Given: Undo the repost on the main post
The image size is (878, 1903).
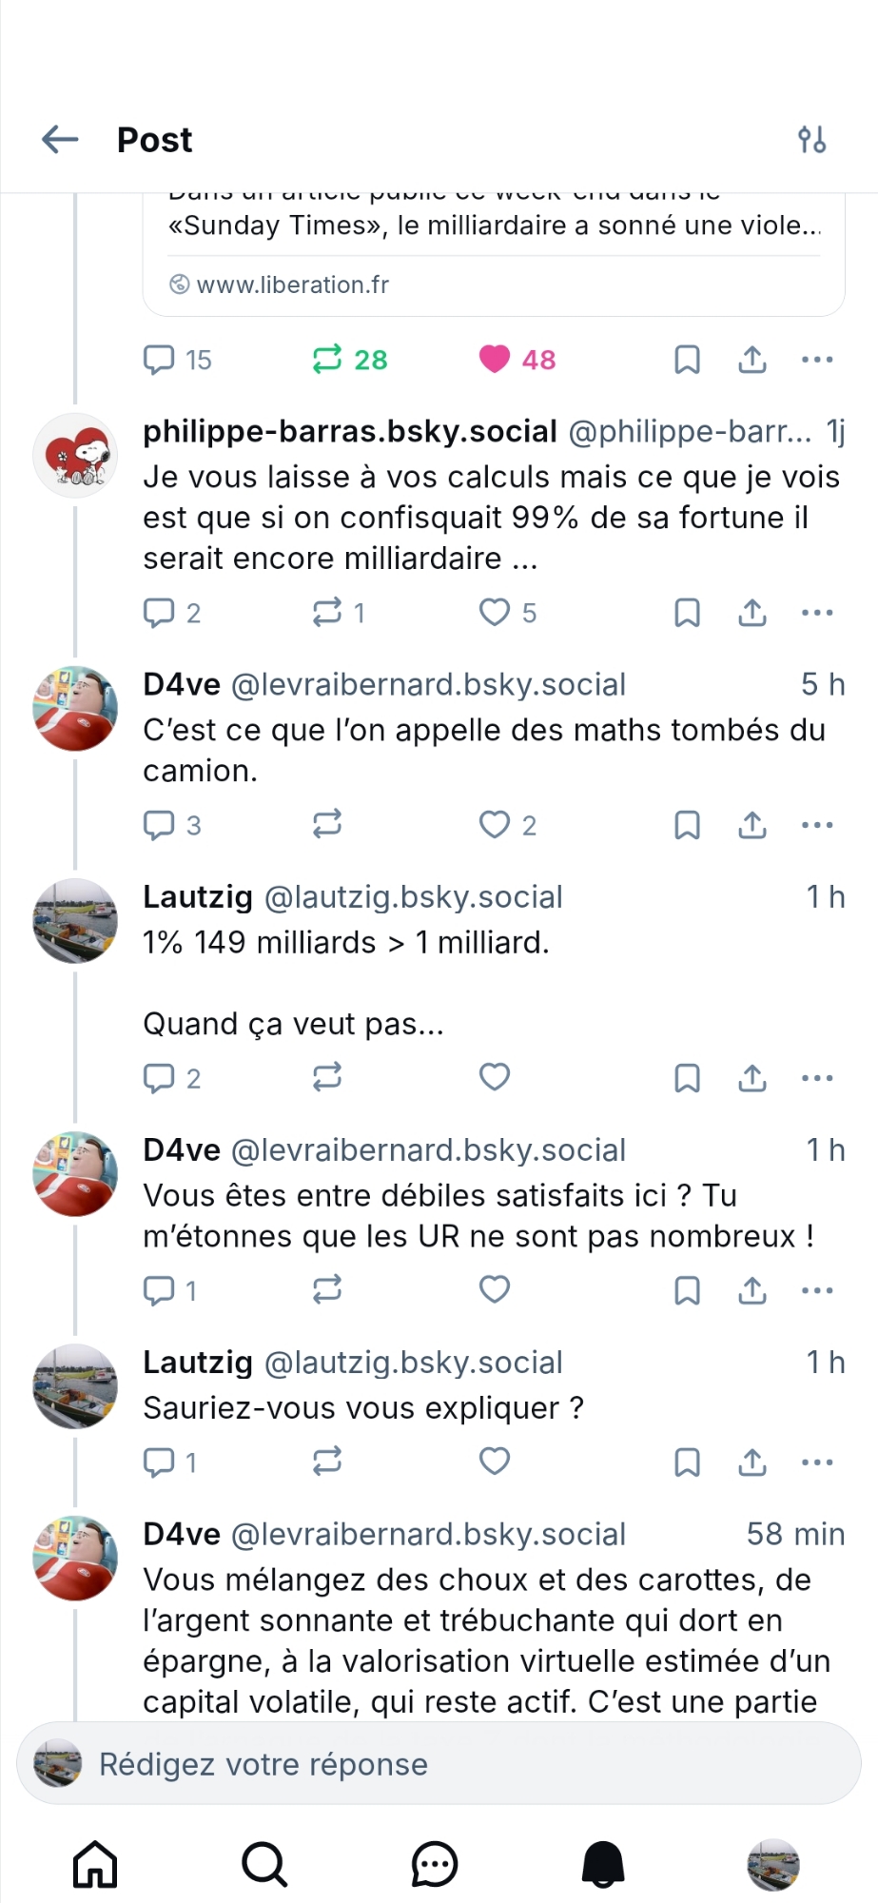Looking at the screenshot, I should 327,360.
